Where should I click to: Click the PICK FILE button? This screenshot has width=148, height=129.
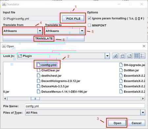pos(73,19)
